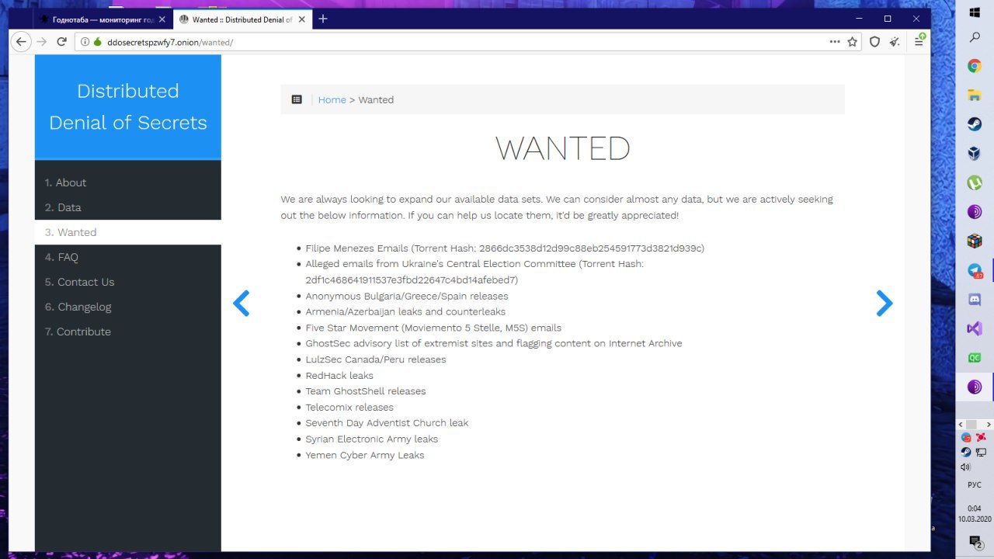Open the browser hamburger menu
This screenshot has height=559, width=994.
click(x=919, y=42)
